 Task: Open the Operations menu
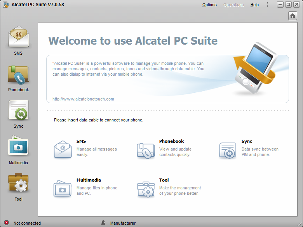click(233, 5)
